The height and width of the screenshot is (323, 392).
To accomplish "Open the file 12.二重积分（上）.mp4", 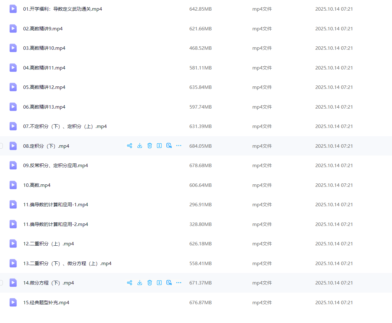I will (48, 244).
